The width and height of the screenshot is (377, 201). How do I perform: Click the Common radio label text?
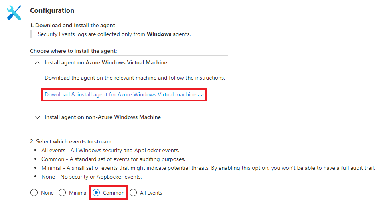pos(114,193)
